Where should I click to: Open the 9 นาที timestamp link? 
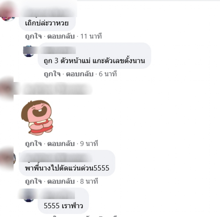pos(89,144)
